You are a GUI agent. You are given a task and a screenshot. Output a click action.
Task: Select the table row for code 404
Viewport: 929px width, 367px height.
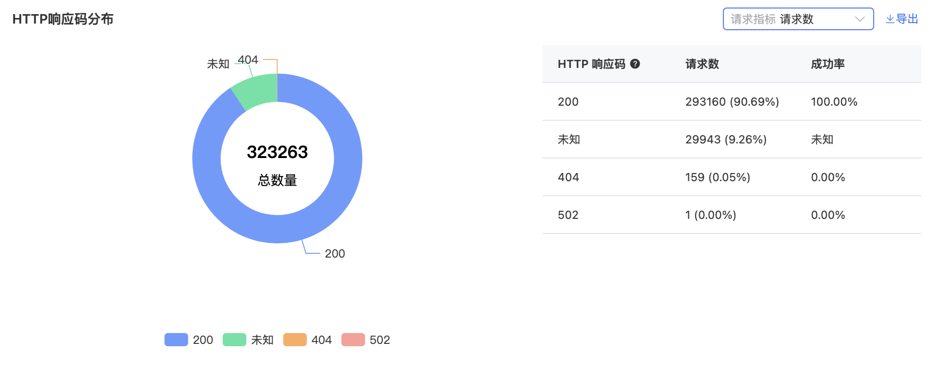732,177
